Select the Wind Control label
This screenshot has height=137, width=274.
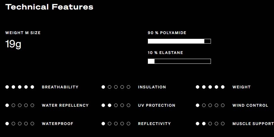(250, 105)
